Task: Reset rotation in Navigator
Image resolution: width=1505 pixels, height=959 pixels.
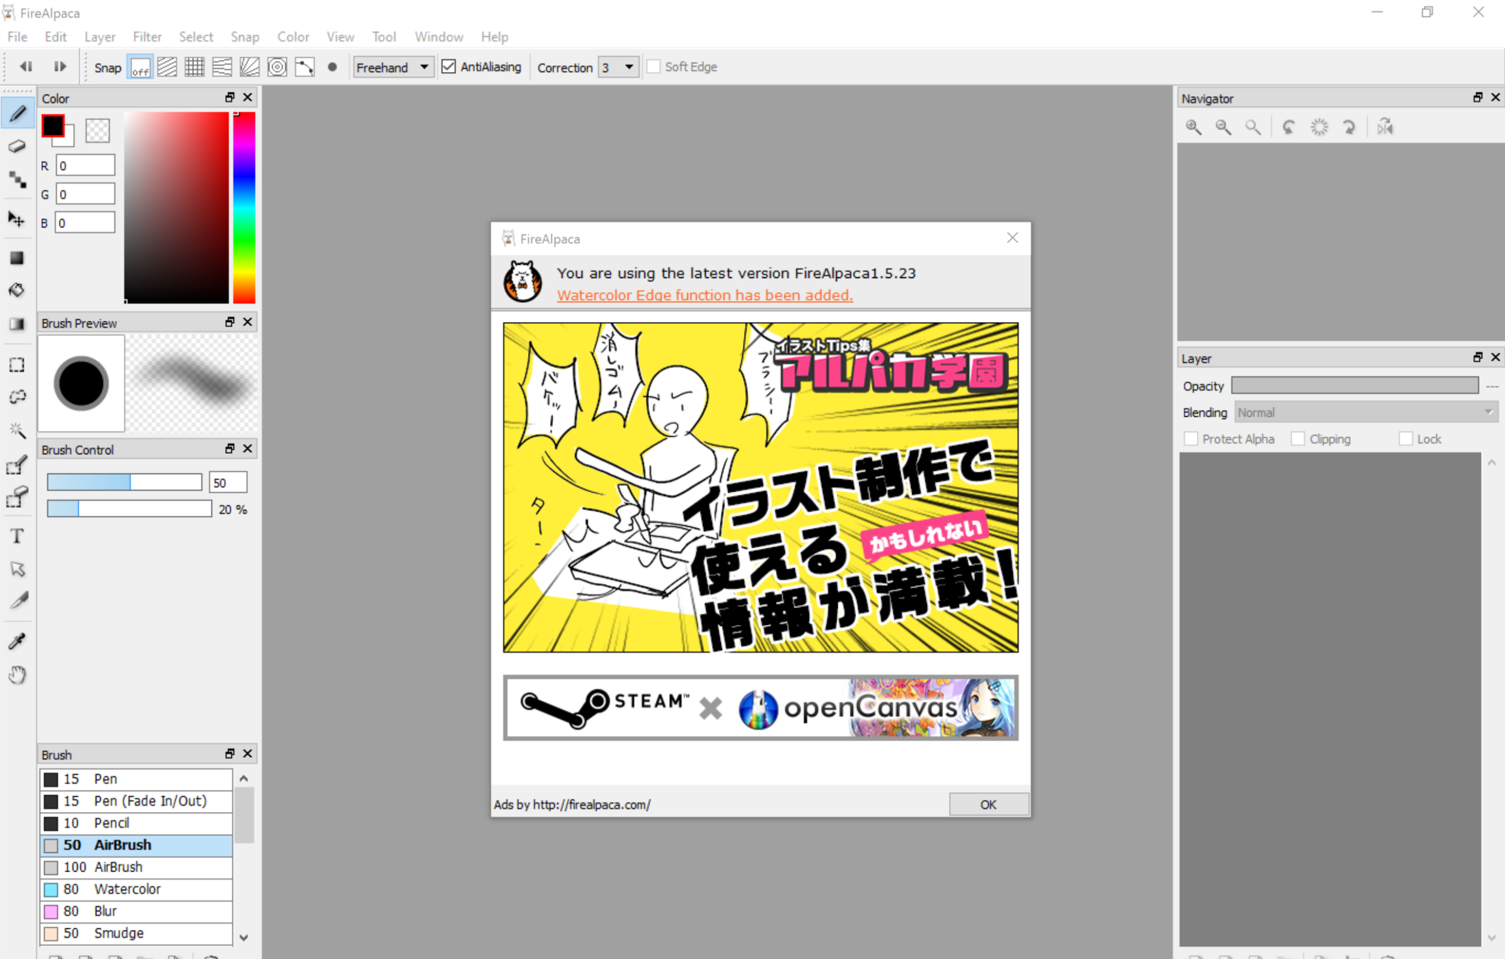Action: pyautogui.click(x=1319, y=128)
